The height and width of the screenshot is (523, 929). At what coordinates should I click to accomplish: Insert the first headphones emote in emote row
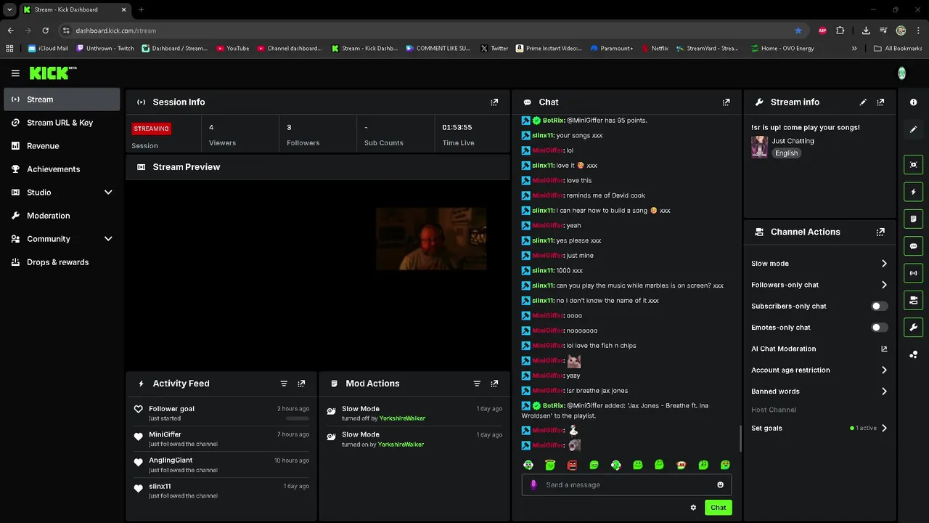(528, 465)
